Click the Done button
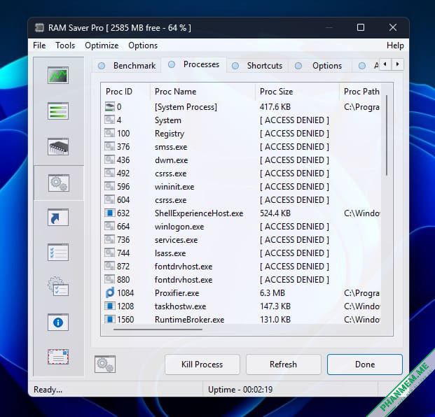 [x=364, y=365]
